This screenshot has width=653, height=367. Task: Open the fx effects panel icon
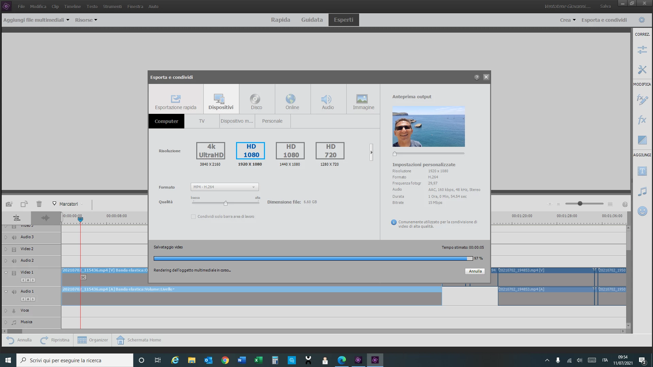pos(642,120)
